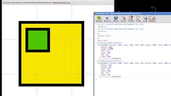Click the Import bookmarks now link

tap(62, 2)
